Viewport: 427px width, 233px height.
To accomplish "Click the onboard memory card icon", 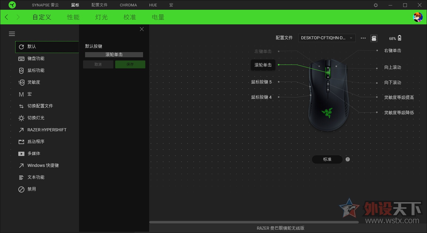I will tap(374, 38).
